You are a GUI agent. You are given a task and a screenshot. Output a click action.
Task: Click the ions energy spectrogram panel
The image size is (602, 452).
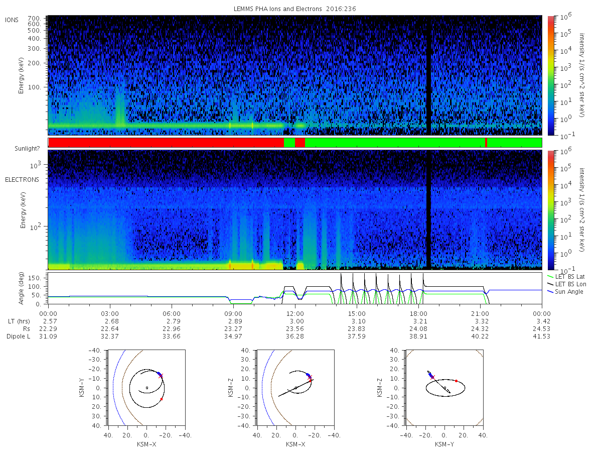[x=295, y=75]
